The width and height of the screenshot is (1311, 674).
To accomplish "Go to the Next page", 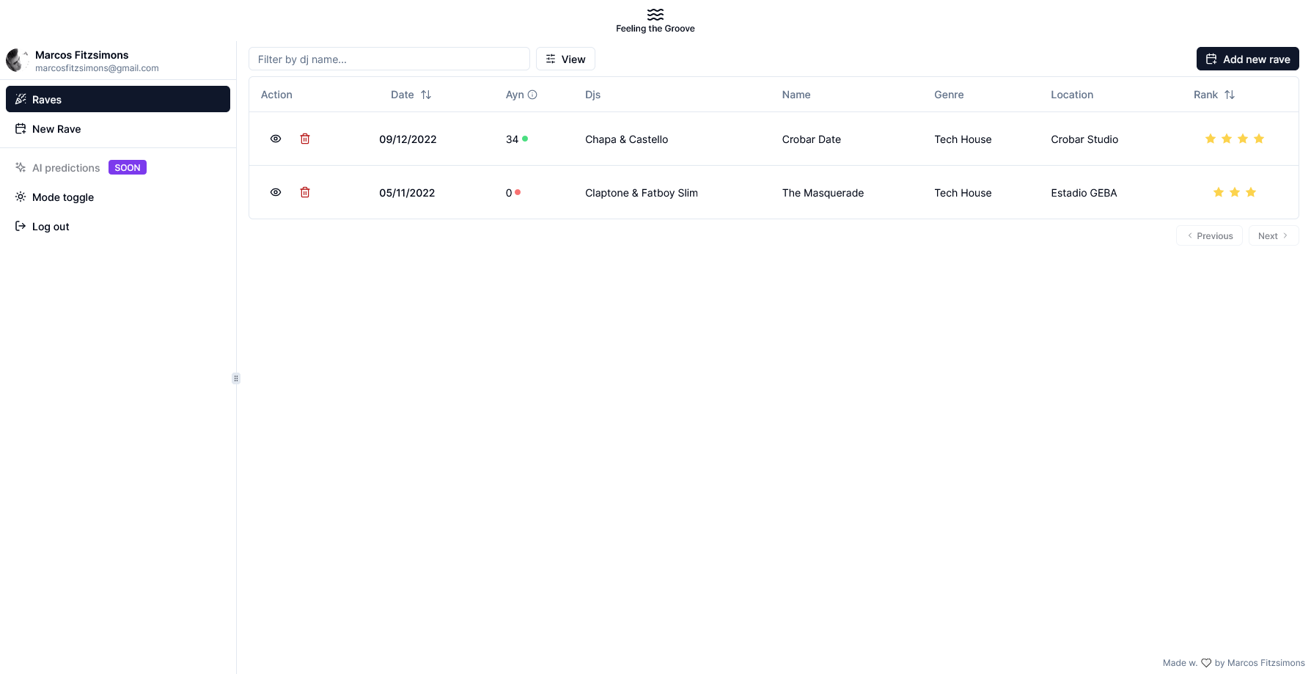I will tap(1274, 235).
